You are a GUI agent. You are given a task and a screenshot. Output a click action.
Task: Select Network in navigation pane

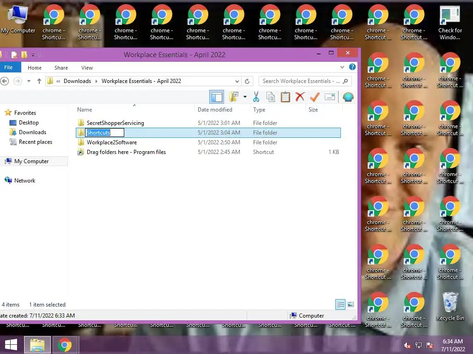point(25,181)
